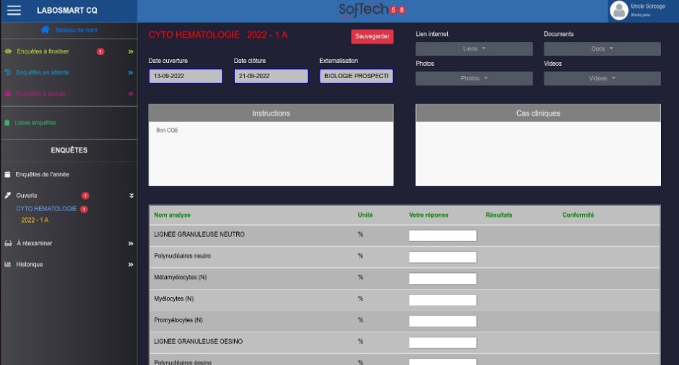Click the red badge on Enquêtes à finaliser

[100, 51]
